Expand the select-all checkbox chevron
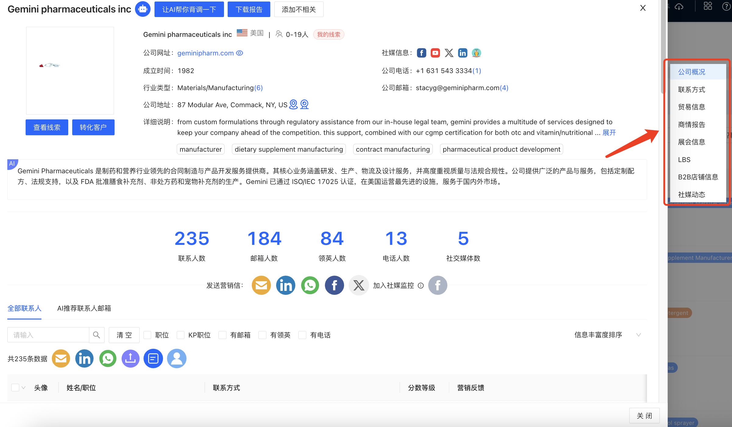 point(23,388)
